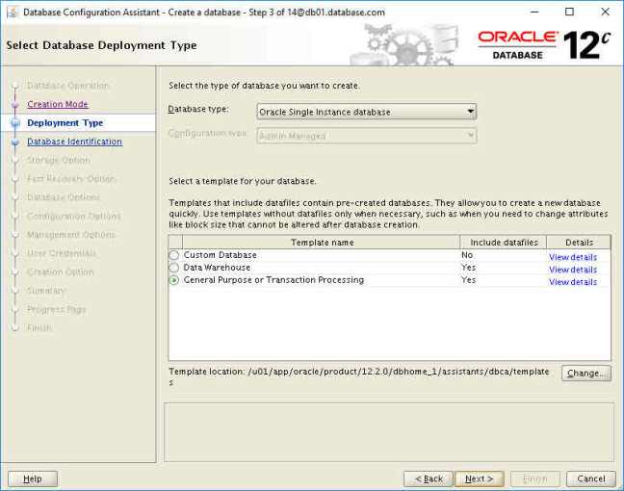The image size is (624, 491).
Task: Go to Creation Mode step
Action: pyautogui.click(x=58, y=104)
